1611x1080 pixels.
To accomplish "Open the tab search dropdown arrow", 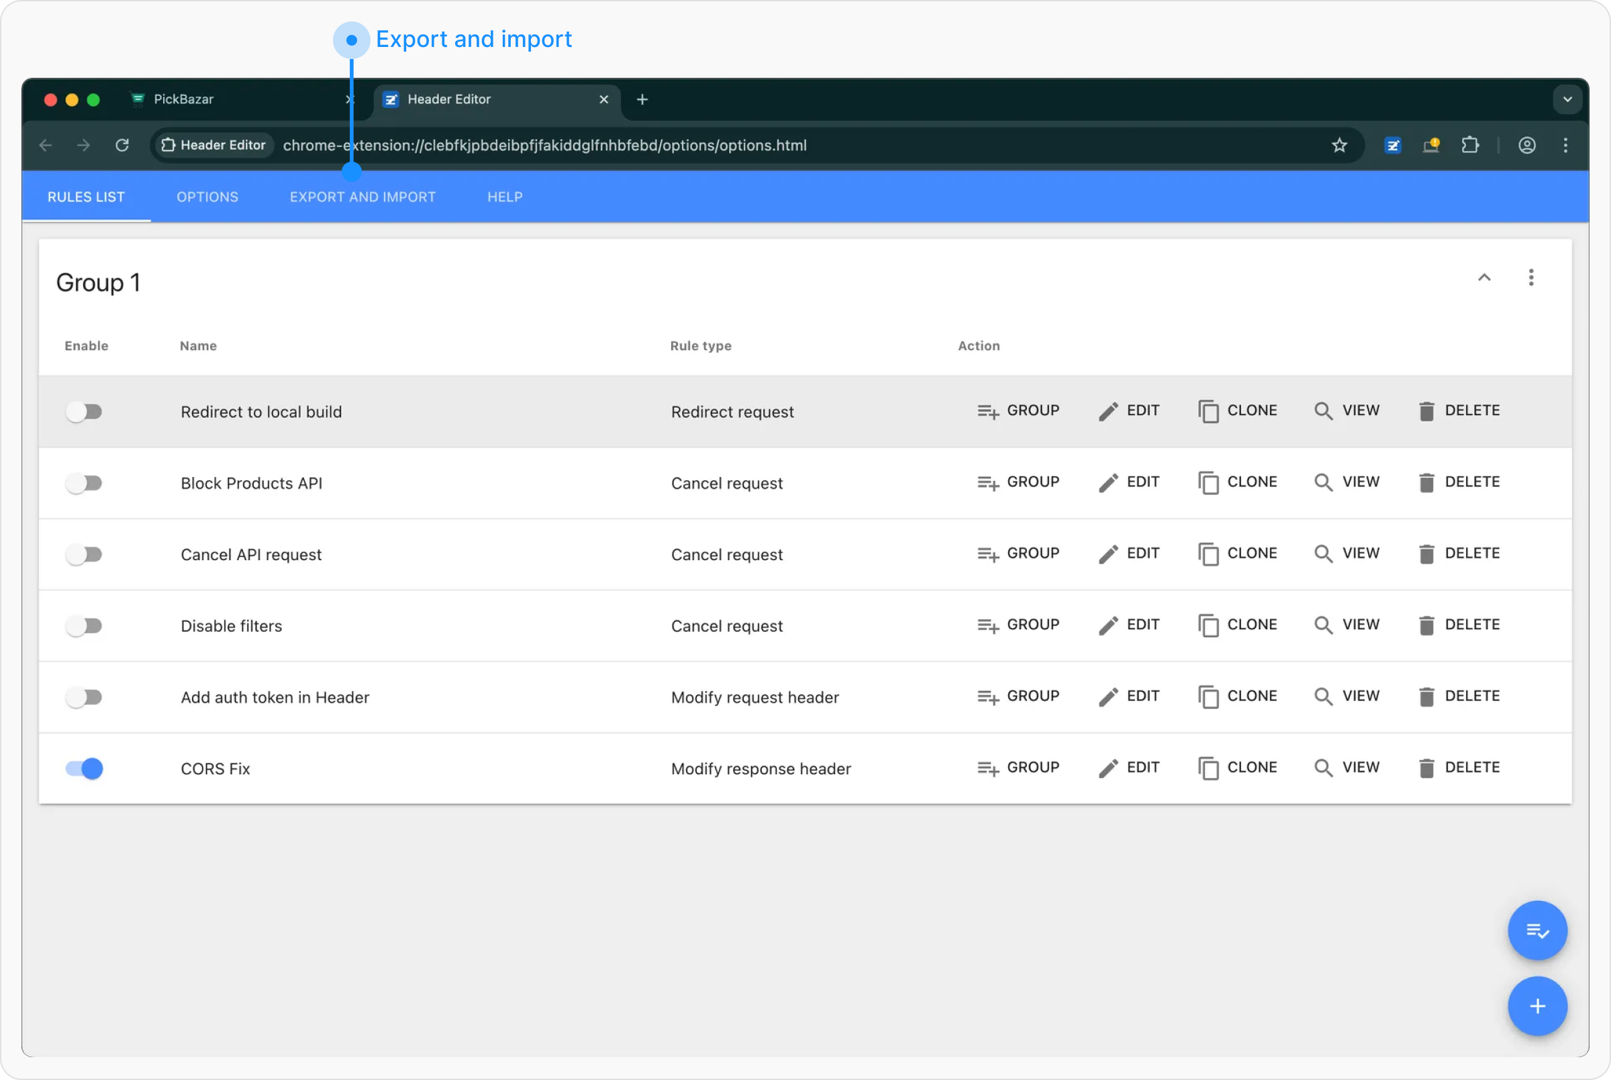I will click(1567, 99).
